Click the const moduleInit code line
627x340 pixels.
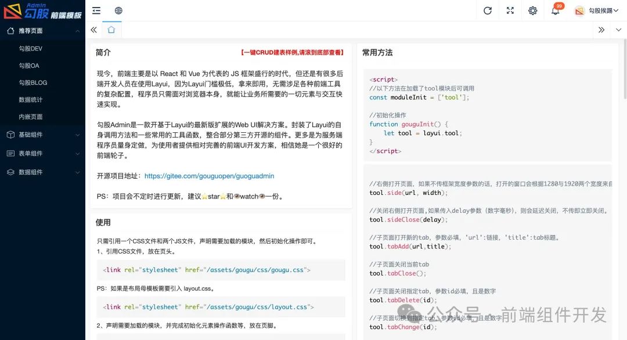pos(420,97)
